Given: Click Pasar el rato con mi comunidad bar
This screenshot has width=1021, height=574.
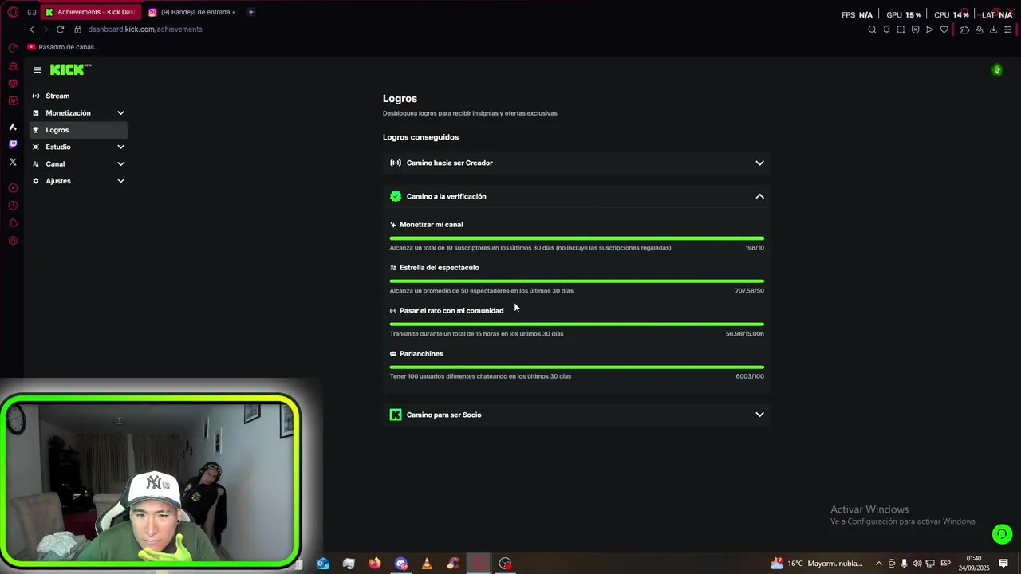Looking at the screenshot, I should point(577,324).
